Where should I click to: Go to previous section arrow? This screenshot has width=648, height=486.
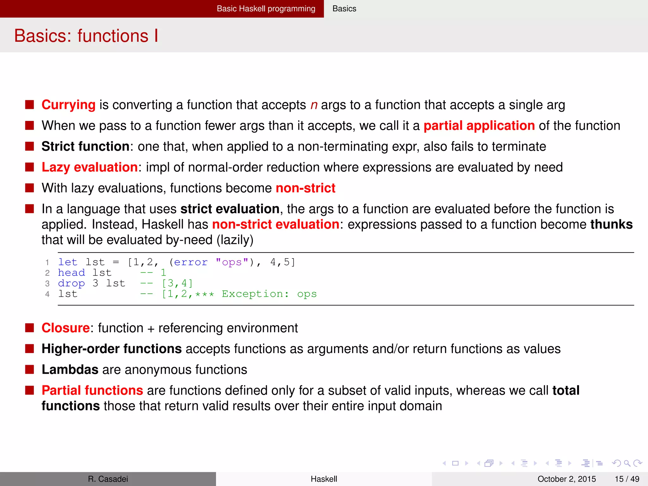coord(547,463)
